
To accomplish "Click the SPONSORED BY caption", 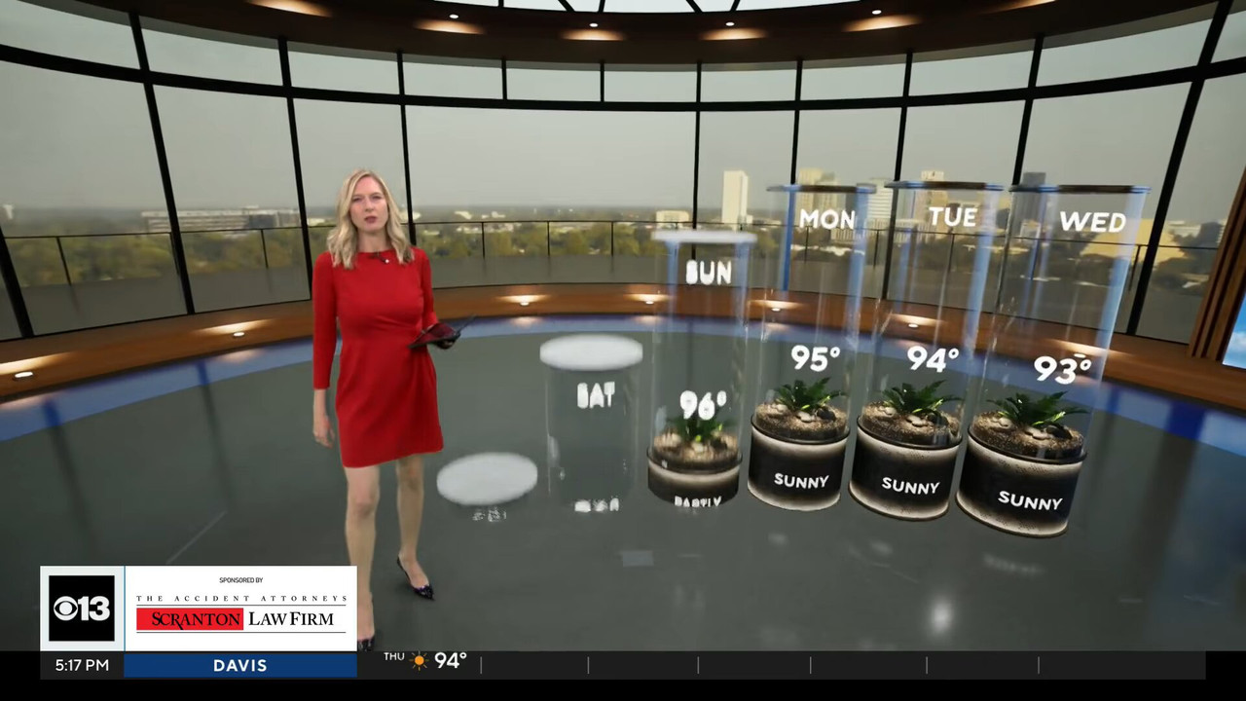I will (240, 580).
